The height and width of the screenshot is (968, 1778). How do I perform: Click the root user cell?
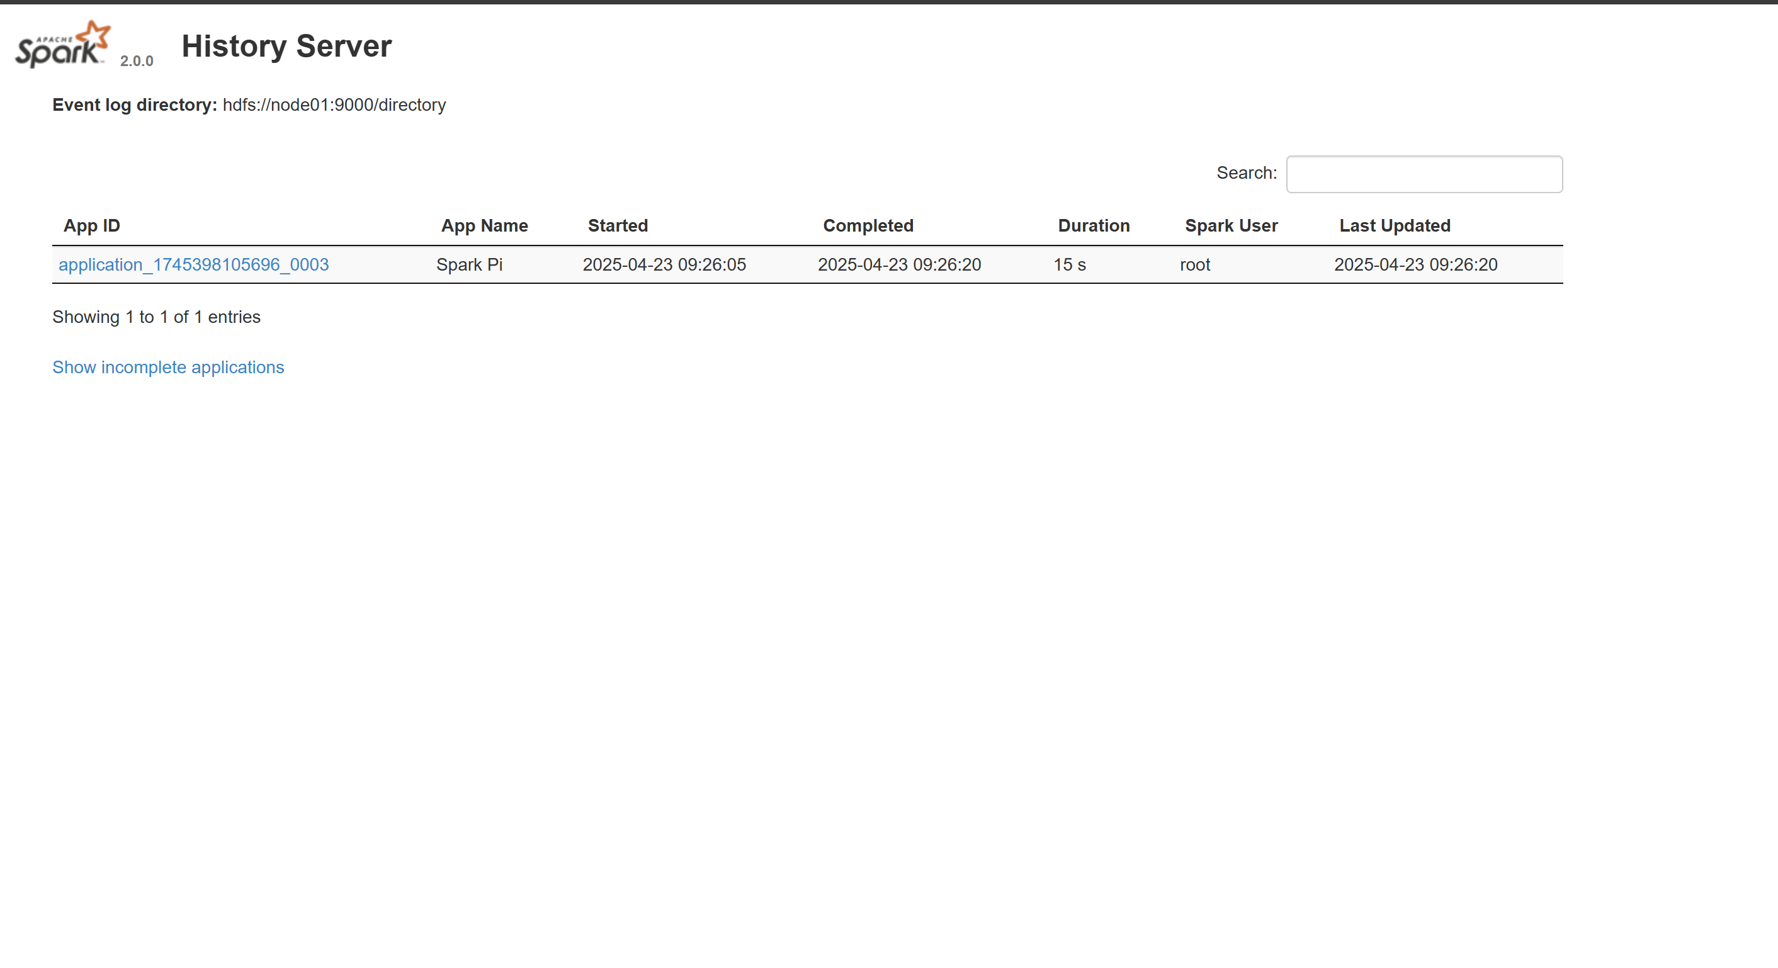pyautogui.click(x=1195, y=264)
